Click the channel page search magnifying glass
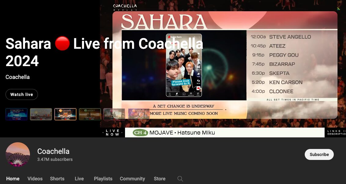346x184 pixels. 180,179
